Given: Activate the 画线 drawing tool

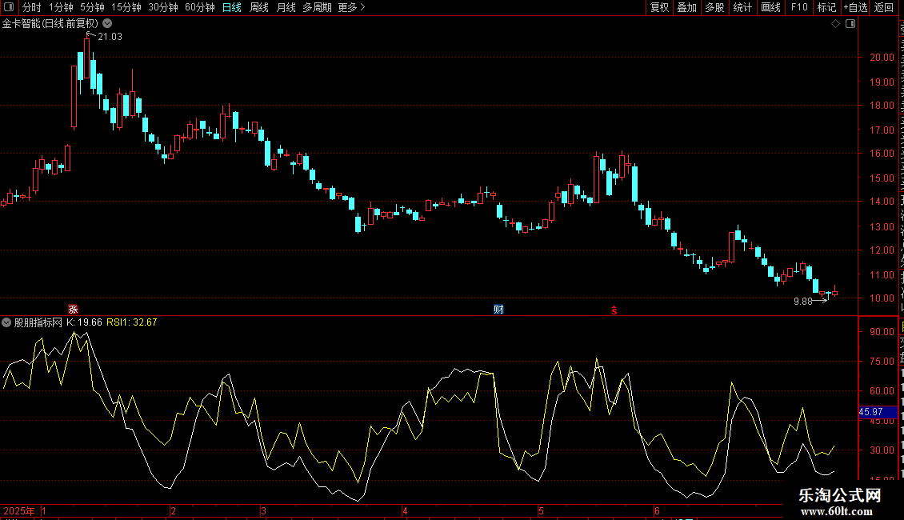Looking at the screenshot, I should click(x=771, y=7).
